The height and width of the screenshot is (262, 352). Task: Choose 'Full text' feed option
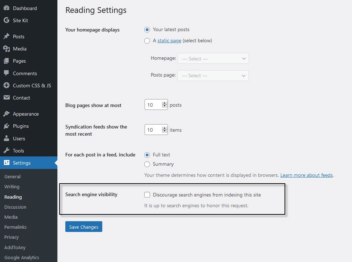tap(147, 155)
